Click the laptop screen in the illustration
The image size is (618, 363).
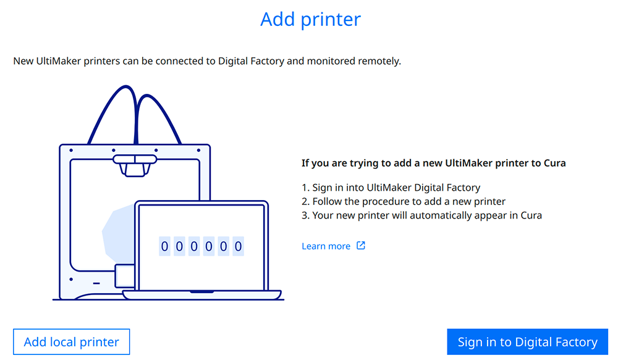click(x=201, y=247)
